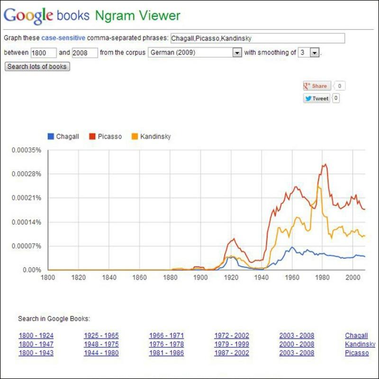
Task: Open the 1979 - 1999 search link
Action: point(232,344)
